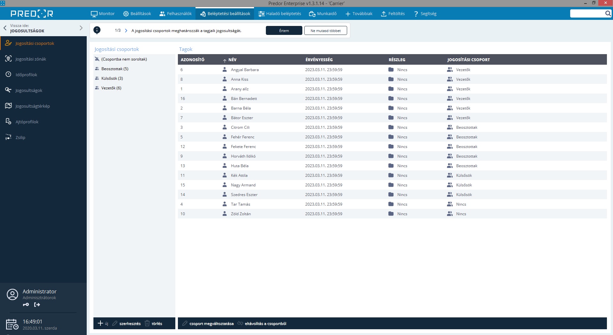Click into the search input field
This screenshot has height=335, width=613.
point(587,13)
